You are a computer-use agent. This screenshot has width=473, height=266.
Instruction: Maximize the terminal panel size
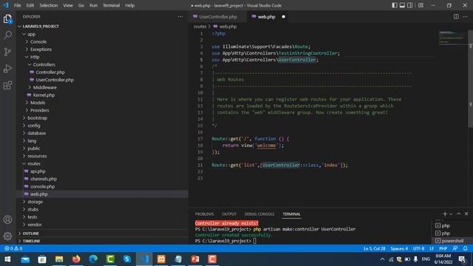pos(458,214)
